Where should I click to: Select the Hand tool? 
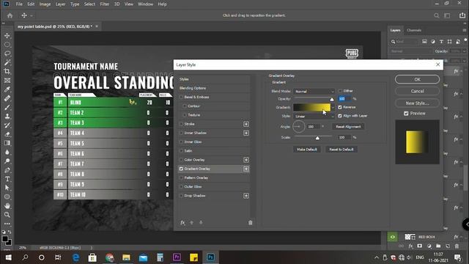(x=7, y=205)
